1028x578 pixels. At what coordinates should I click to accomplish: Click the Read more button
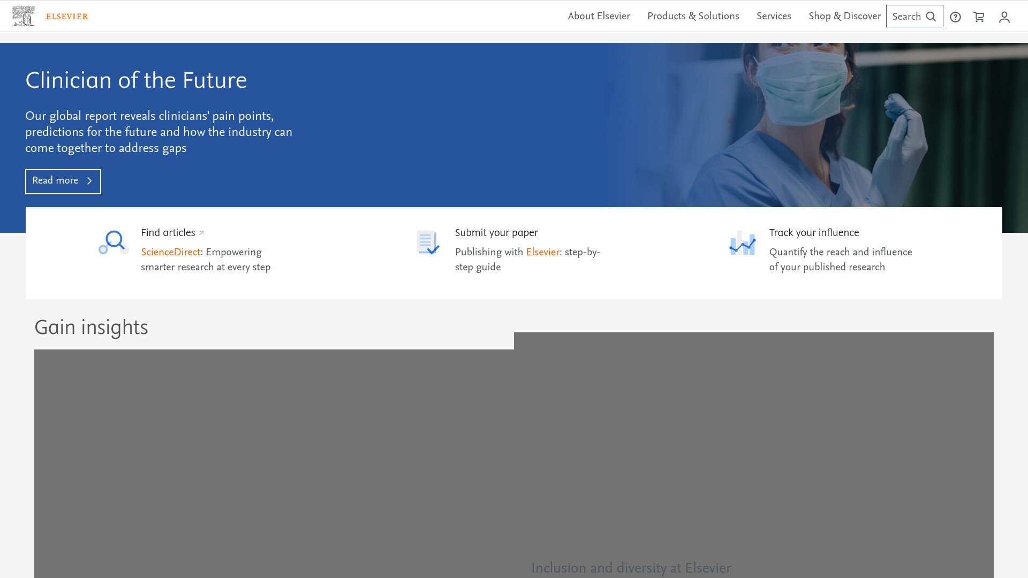63,181
